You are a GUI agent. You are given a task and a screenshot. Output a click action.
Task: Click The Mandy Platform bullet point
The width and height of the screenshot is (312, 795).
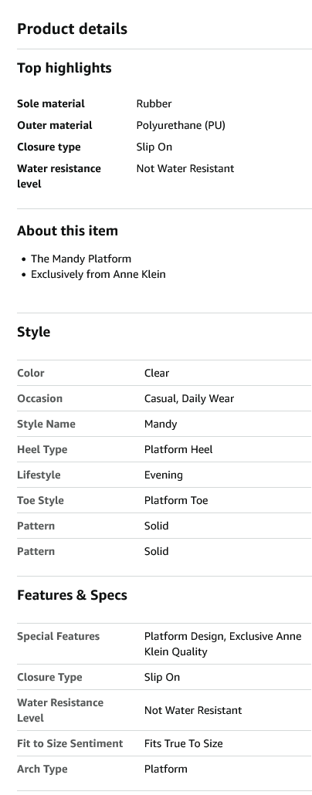click(x=81, y=259)
